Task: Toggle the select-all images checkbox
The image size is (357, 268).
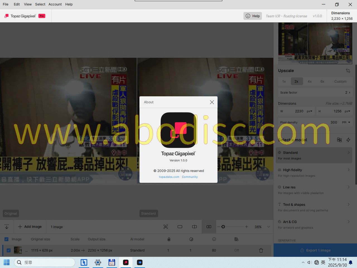Action: [x=6, y=239]
